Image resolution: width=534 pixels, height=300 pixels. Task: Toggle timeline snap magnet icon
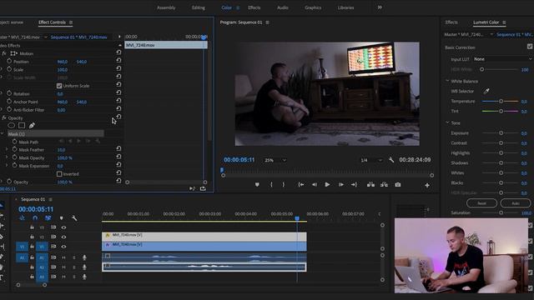pos(35,217)
